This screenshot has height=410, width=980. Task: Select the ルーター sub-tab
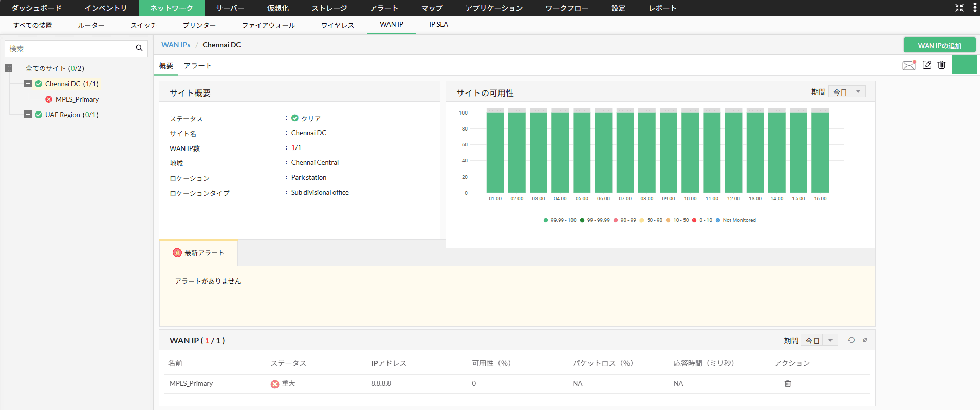[91, 25]
